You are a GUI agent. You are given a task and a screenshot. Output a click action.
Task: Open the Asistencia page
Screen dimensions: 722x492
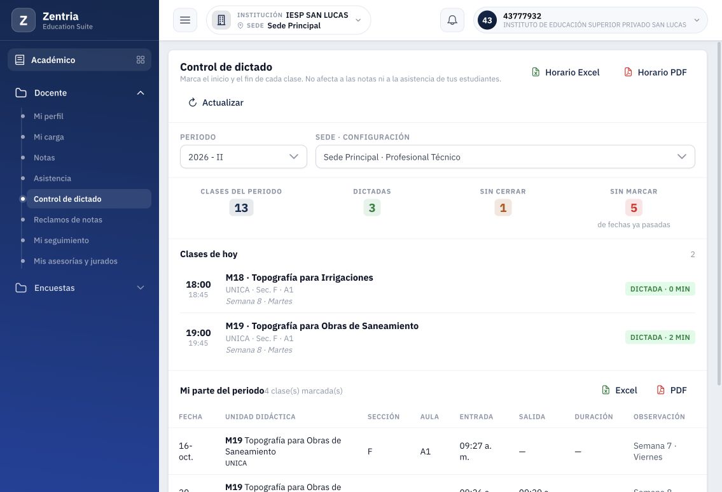pyautogui.click(x=53, y=178)
